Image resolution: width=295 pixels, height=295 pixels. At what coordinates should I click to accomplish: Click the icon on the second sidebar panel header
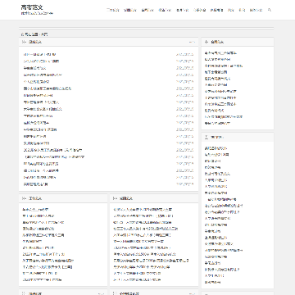pos(206,137)
